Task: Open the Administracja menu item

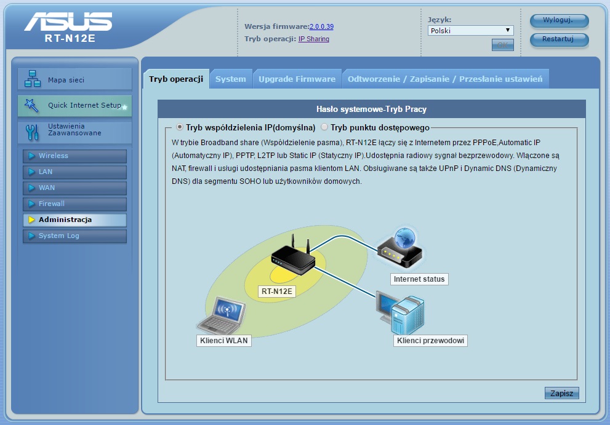Action: point(74,220)
